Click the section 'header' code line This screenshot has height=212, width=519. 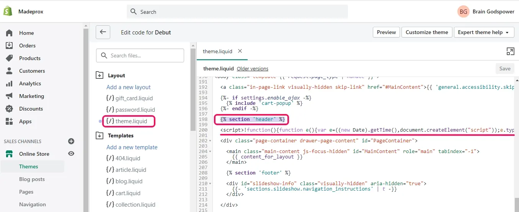[253, 119]
